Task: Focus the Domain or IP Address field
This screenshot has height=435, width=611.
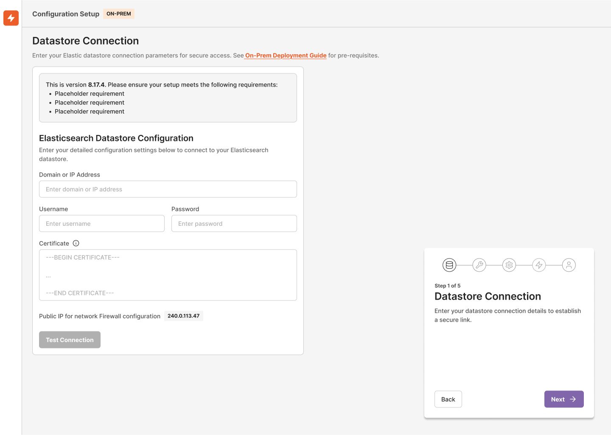Action: point(168,189)
